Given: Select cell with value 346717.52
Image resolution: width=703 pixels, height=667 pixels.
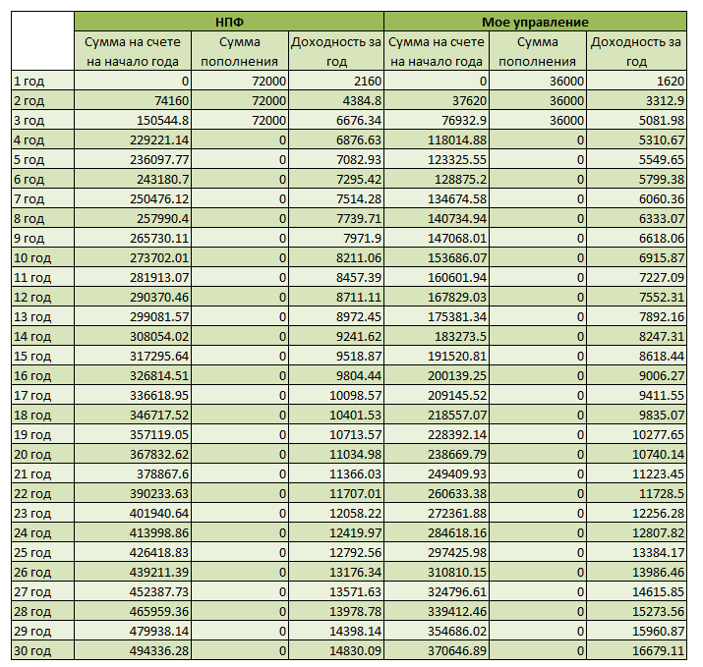Looking at the screenshot, I should click(133, 415).
